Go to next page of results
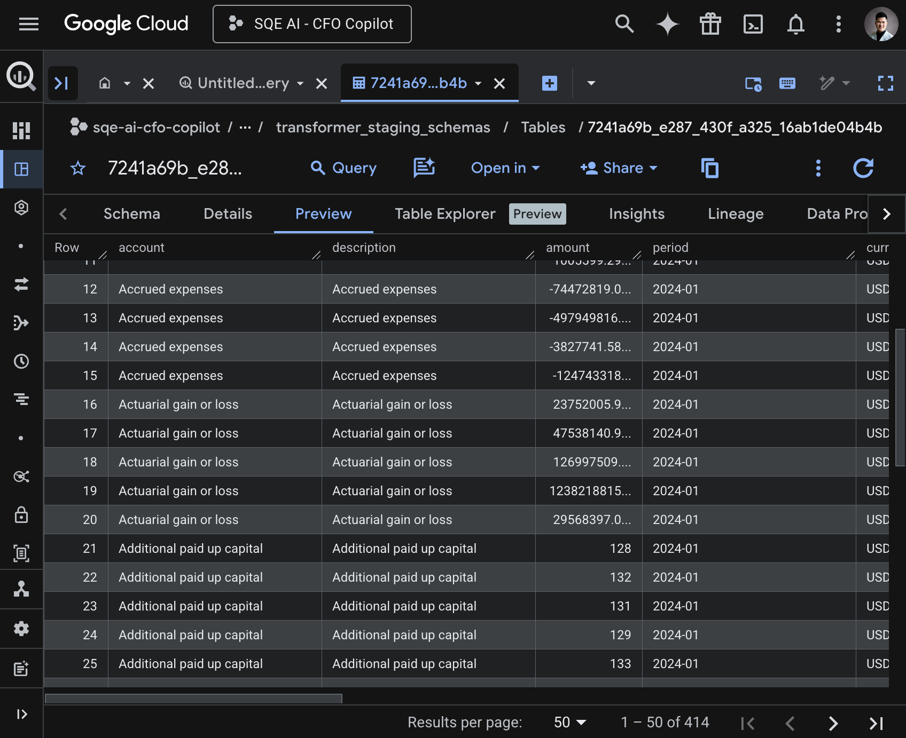The height and width of the screenshot is (738, 906). click(833, 723)
